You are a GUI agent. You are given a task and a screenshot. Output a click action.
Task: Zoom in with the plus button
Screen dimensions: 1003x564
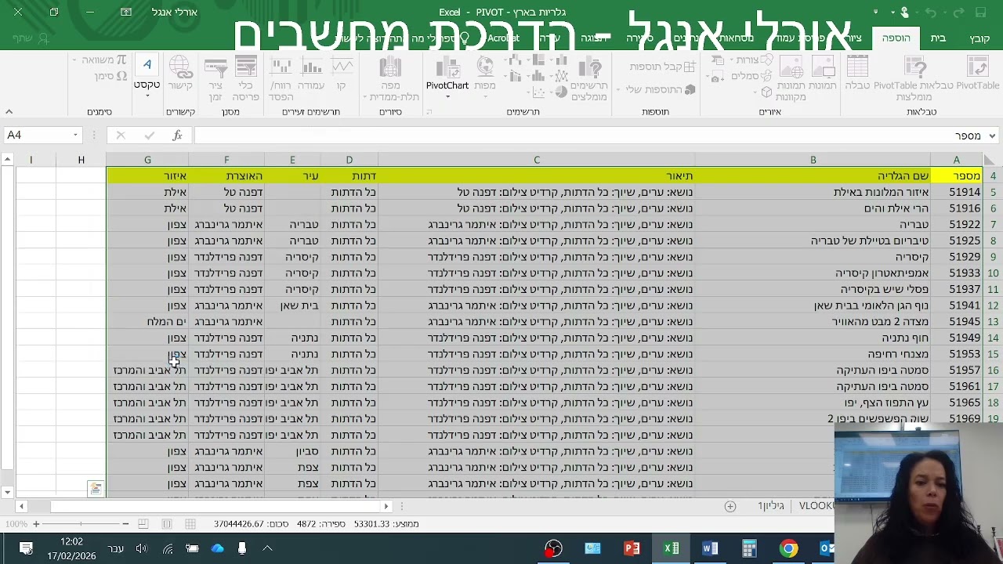(36, 524)
